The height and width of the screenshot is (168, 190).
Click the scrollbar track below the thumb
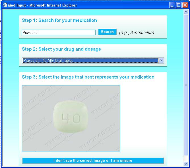click(x=186, y=158)
